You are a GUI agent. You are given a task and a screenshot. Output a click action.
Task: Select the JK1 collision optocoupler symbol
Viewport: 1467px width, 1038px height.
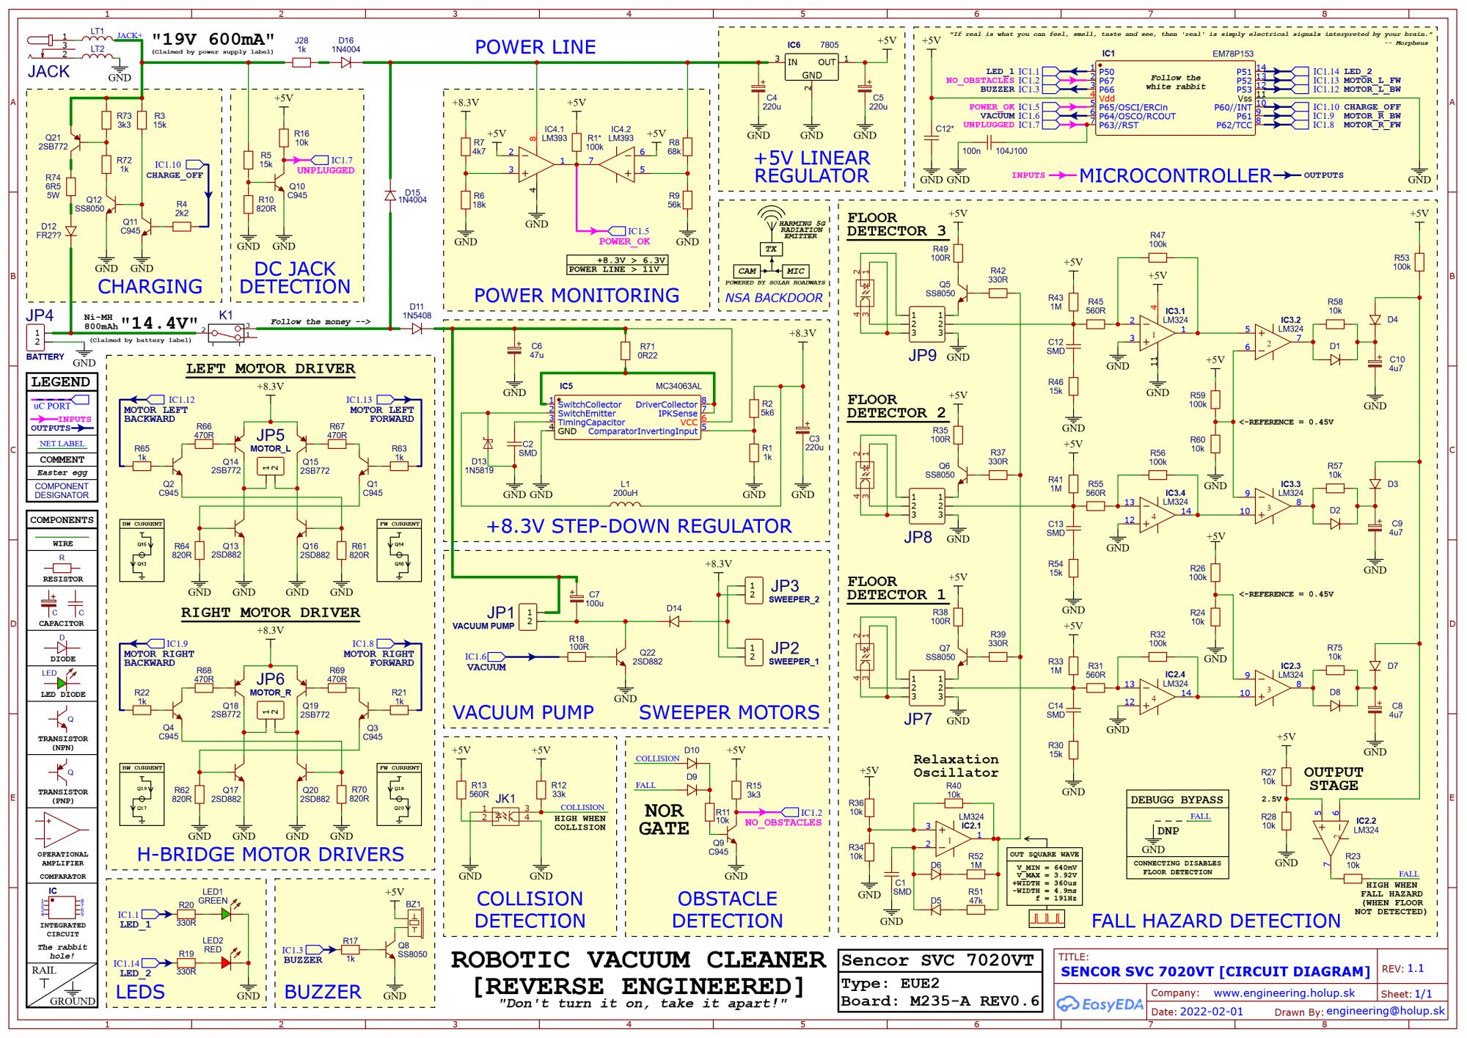(505, 815)
